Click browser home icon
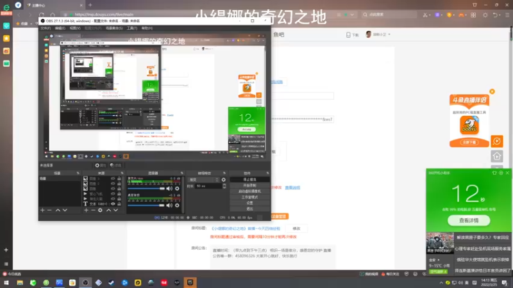This screenshot has width=513, height=288. 53,15
